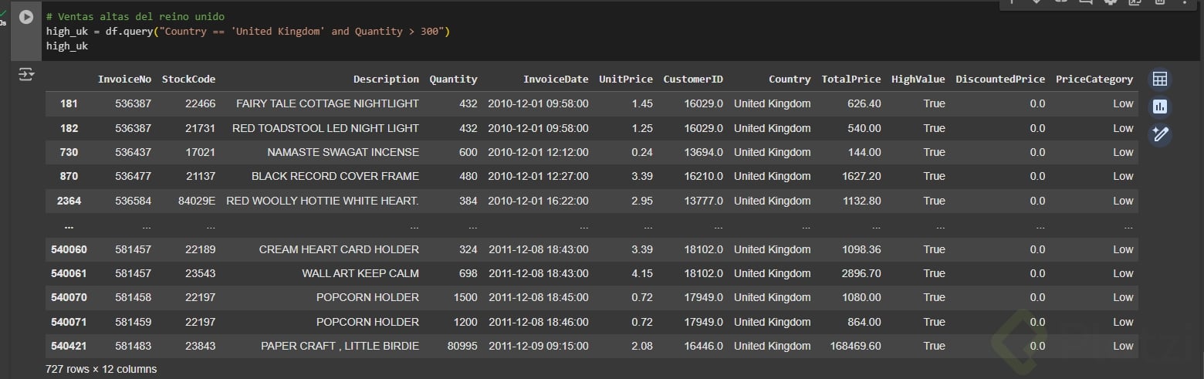
Task: Click the PriceCategory column header
Action: (1094, 80)
